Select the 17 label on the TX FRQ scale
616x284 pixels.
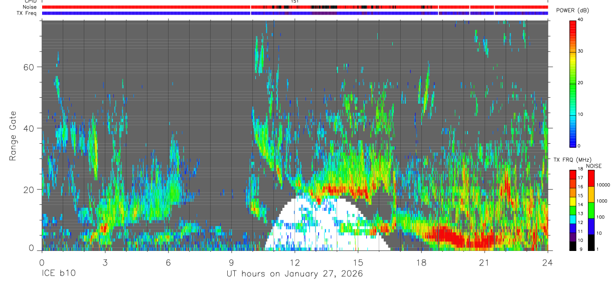581,178
